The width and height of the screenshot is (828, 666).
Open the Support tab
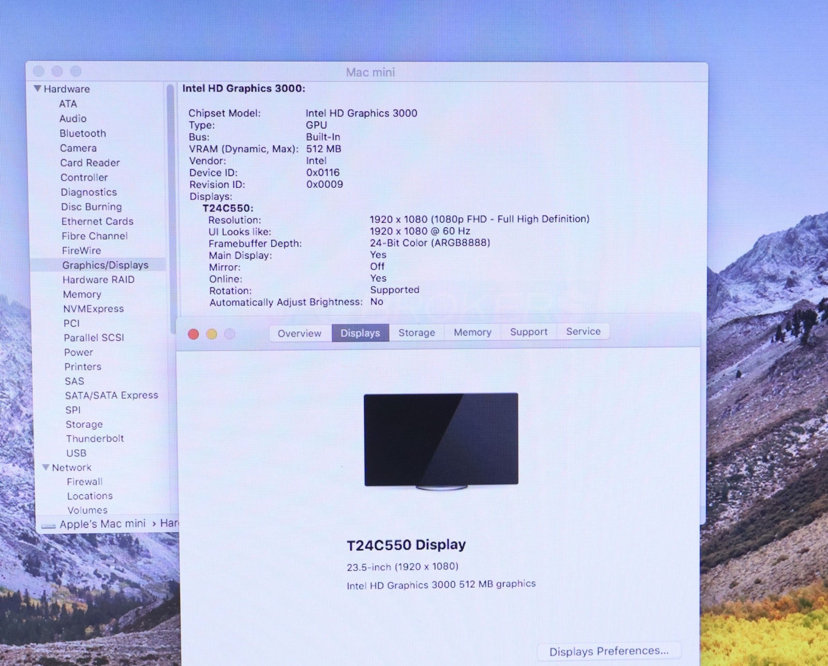click(528, 332)
